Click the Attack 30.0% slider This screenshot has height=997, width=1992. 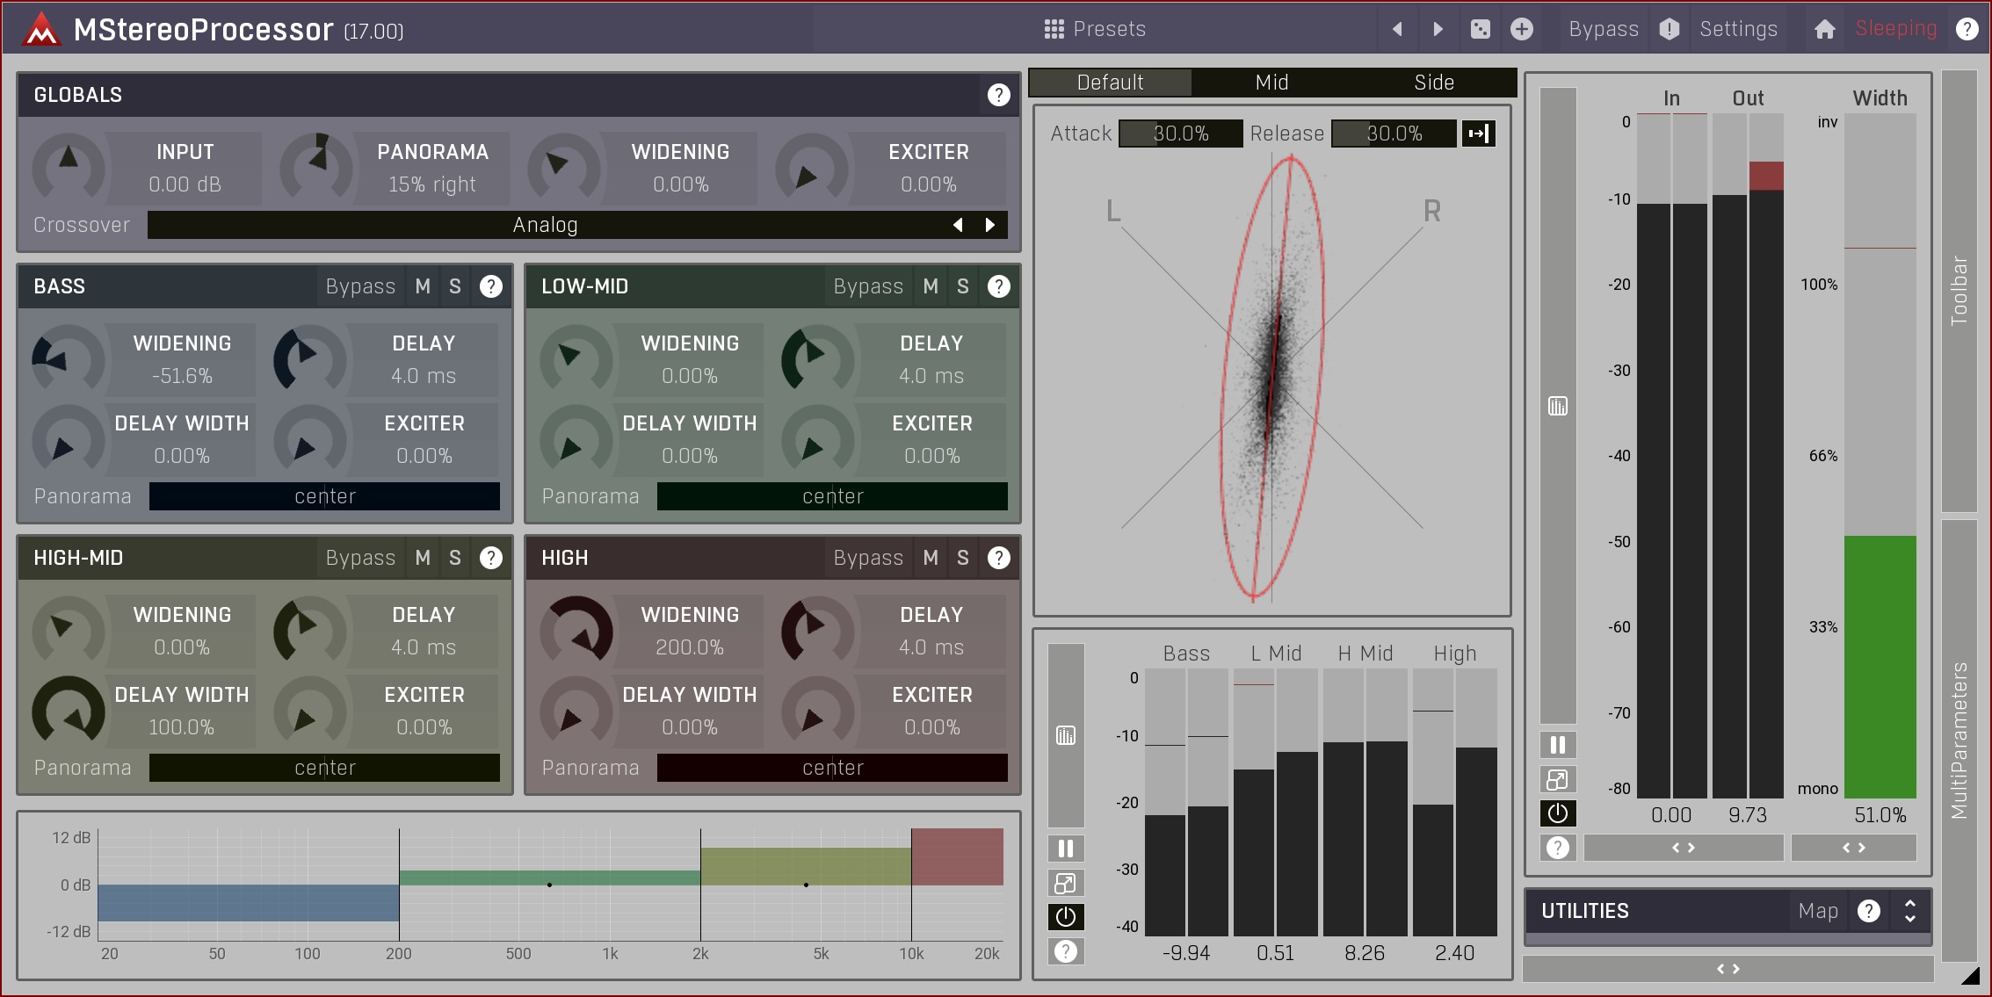(x=1180, y=134)
